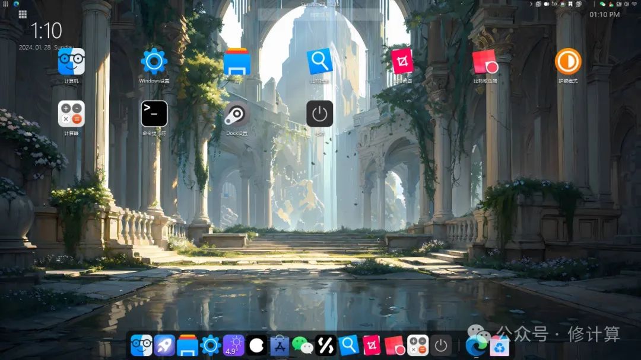
Task: Toggle 护眼模式 eye protection mode
Action: pos(567,62)
